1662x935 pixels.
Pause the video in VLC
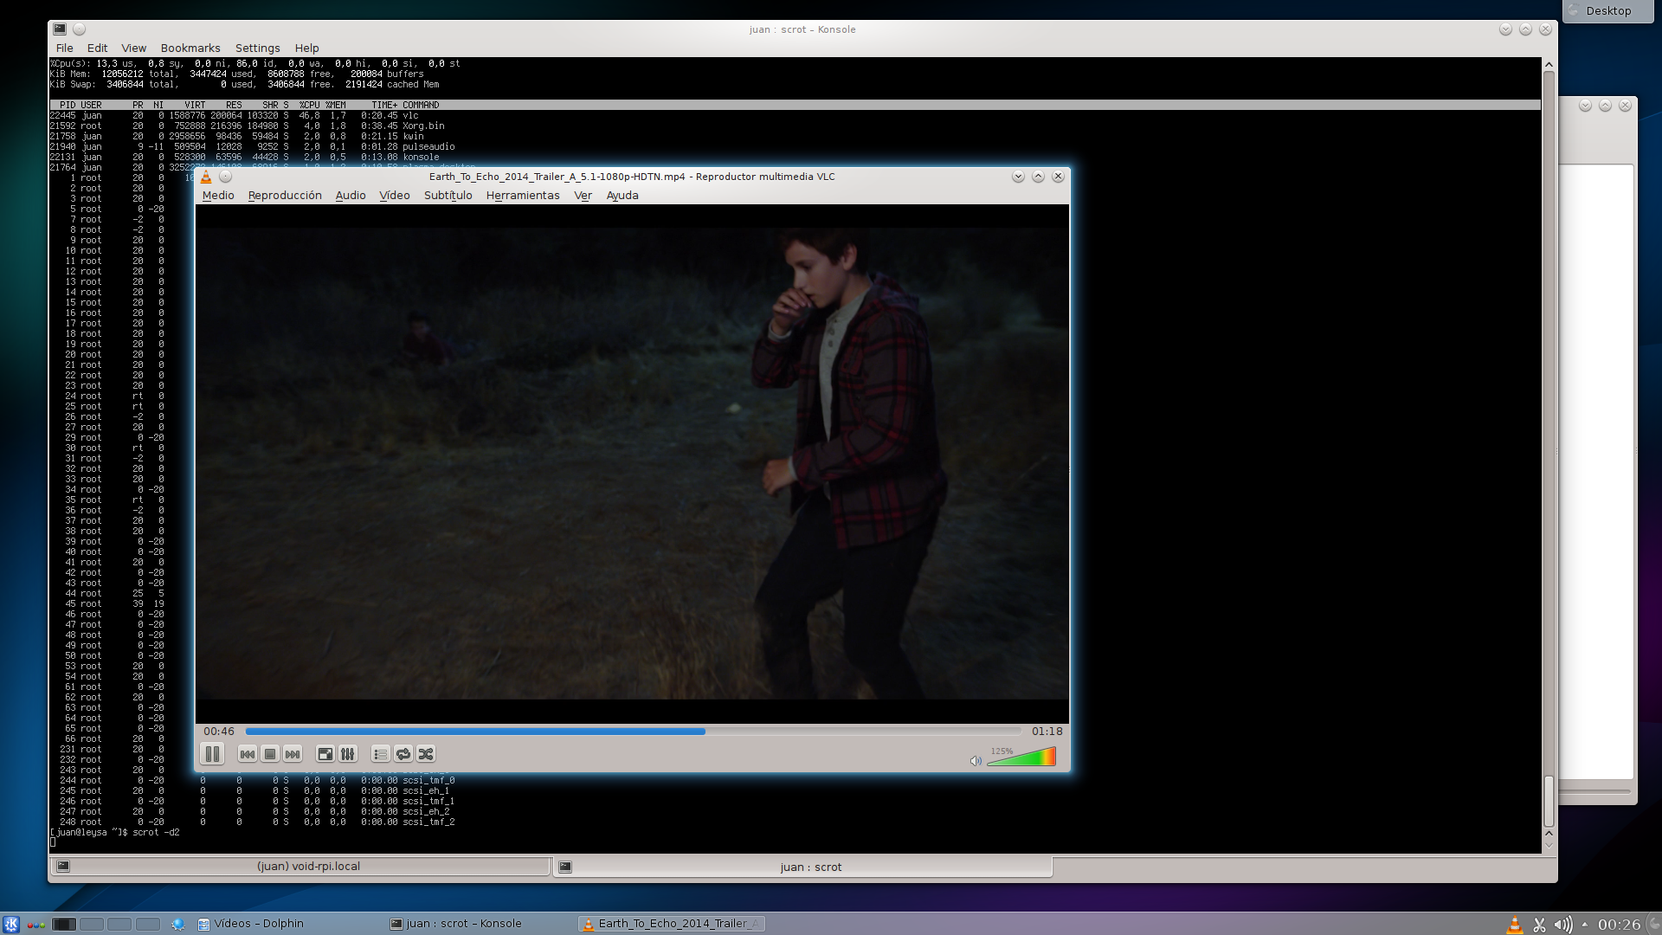[x=212, y=754]
